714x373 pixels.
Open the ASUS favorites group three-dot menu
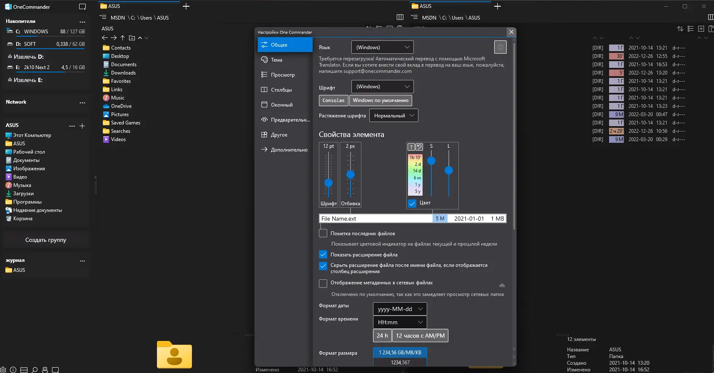click(72, 126)
